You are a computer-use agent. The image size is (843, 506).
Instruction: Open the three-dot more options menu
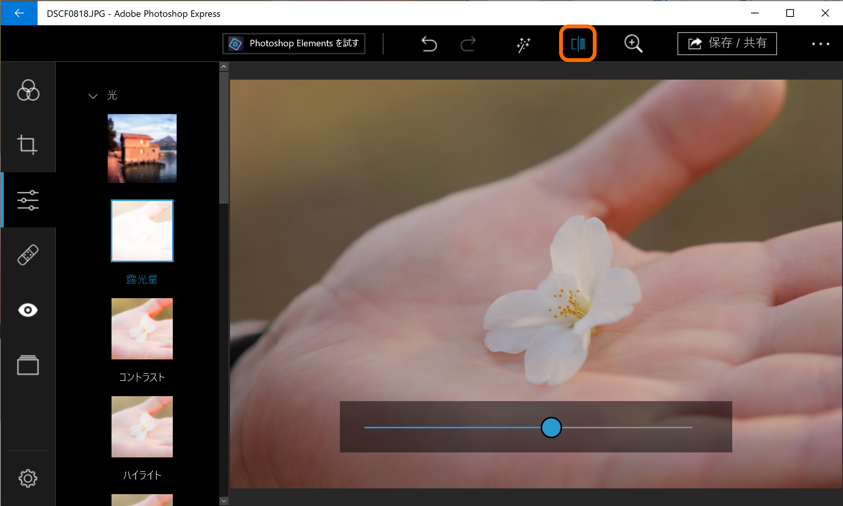(820, 44)
